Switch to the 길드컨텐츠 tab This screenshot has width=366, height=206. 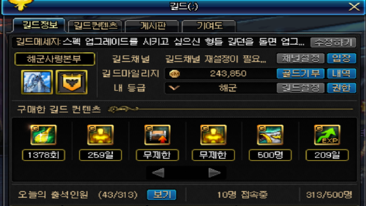point(95,26)
